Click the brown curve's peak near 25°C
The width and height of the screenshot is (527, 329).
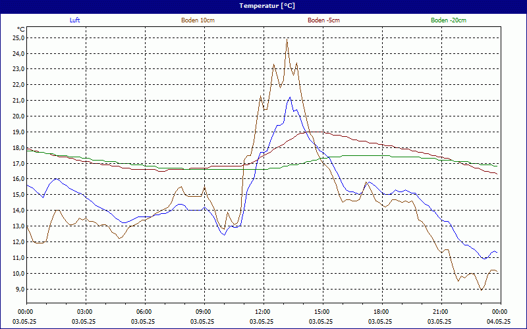287,39
